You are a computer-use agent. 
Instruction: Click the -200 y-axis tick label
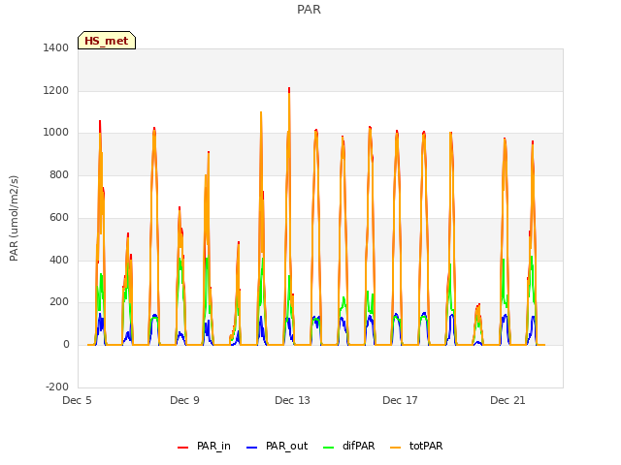pyautogui.click(x=57, y=387)
